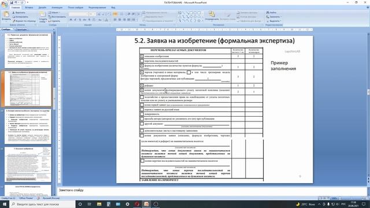Close the slides thumbnail pane

pos(54,29)
